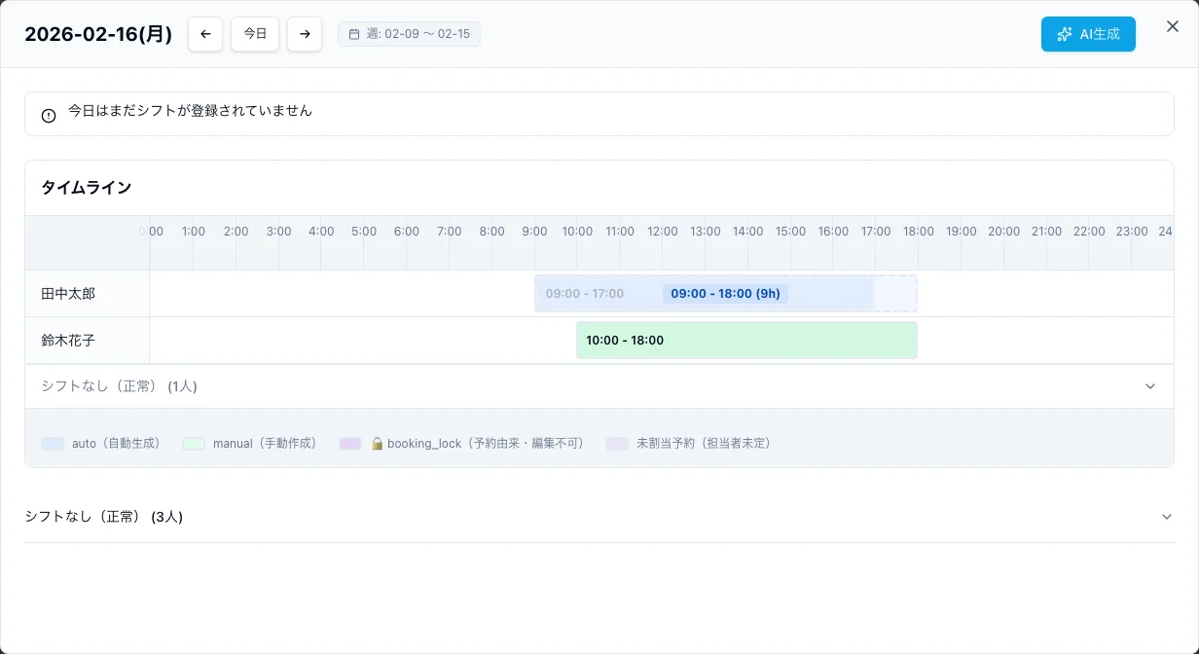Click the calendar icon beside the week range
Image resolution: width=1199 pixels, height=654 pixels.
click(x=354, y=33)
